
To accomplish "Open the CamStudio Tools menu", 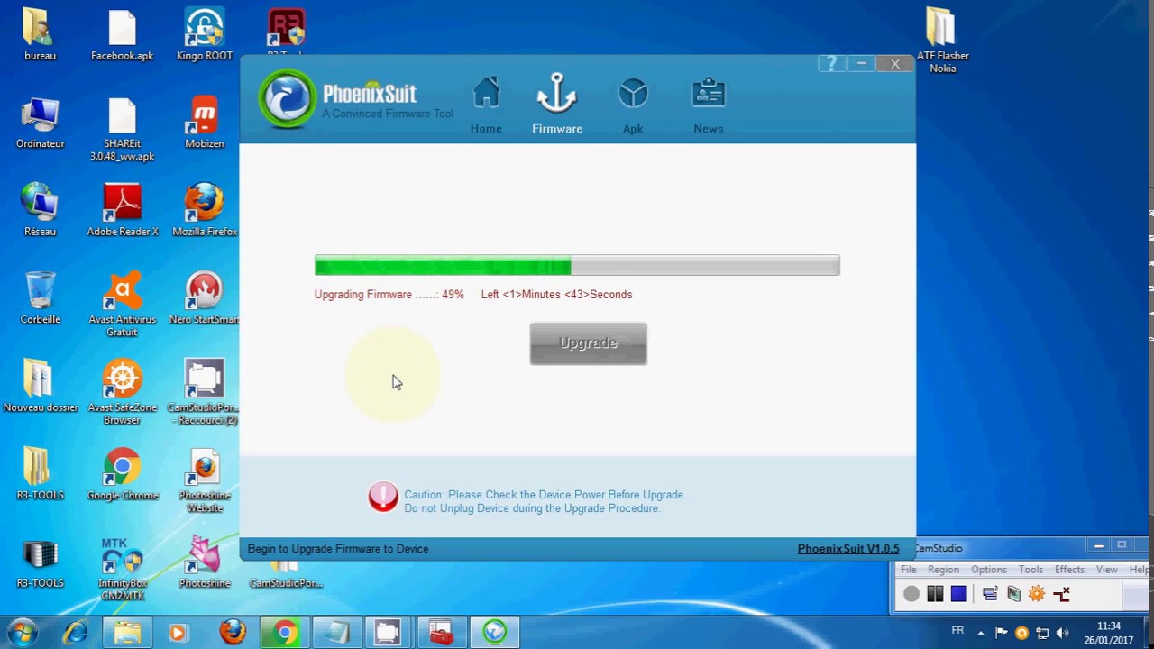I will click(x=1030, y=570).
